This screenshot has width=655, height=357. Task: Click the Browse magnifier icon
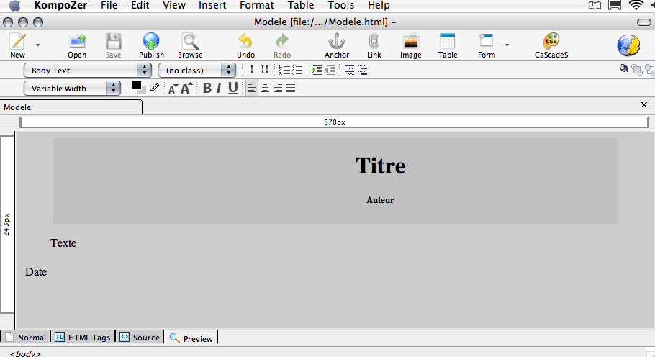pyautogui.click(x=190, y=41)
